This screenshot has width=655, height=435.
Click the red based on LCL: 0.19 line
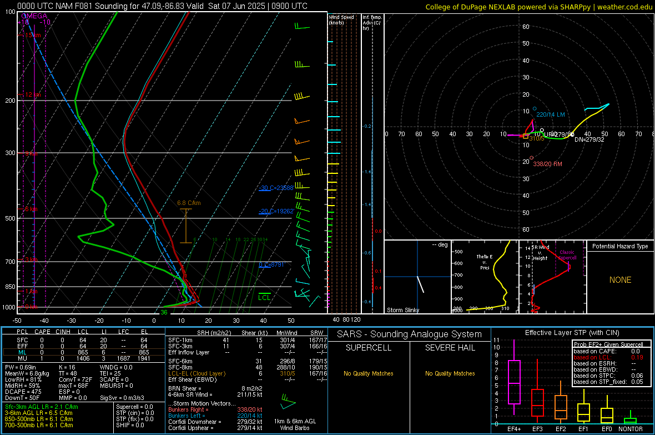(x=608, y=357)
